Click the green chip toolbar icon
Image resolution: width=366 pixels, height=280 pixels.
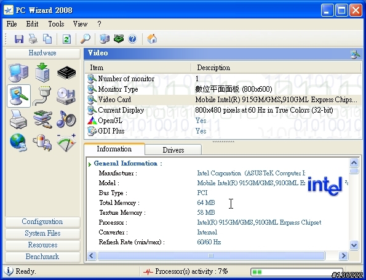coord(119,39)
